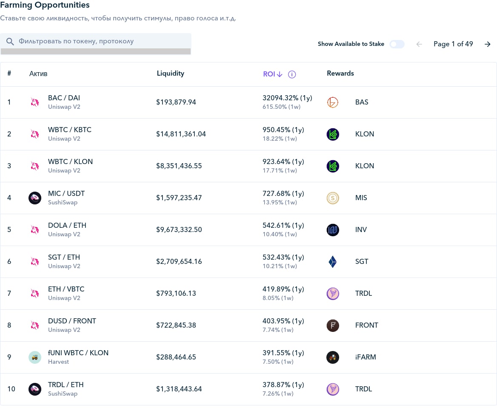Click the Harvest protocol label
Screen dimensions: 497x419
point(58,362)
